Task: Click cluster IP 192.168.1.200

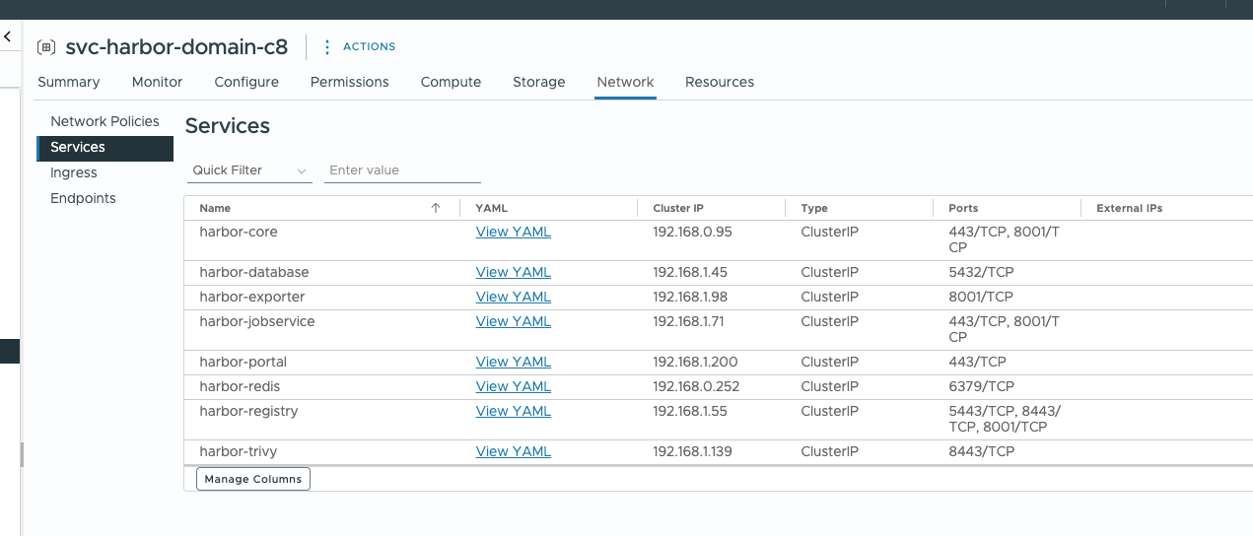Action: point(695,362)
